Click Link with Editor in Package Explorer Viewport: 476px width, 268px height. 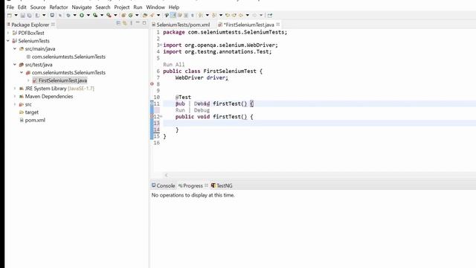pyautogui.click(x=125, y=23)
